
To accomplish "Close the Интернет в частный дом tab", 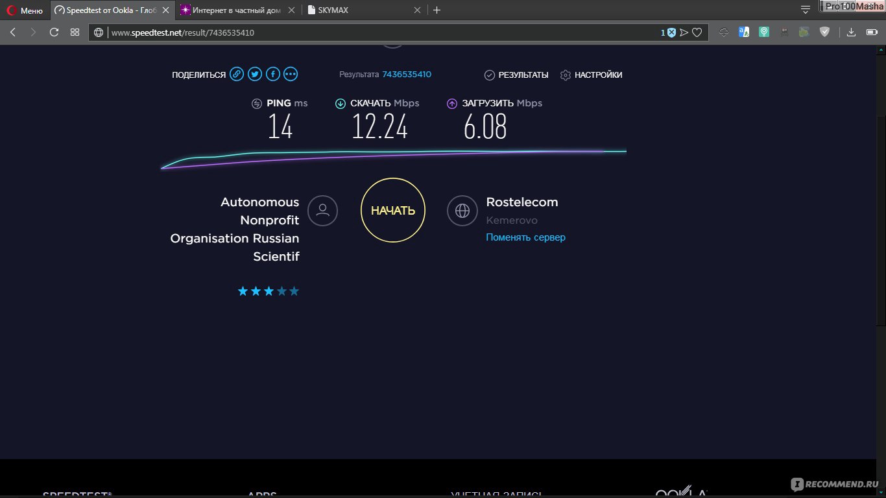I will tap(292, 10).
